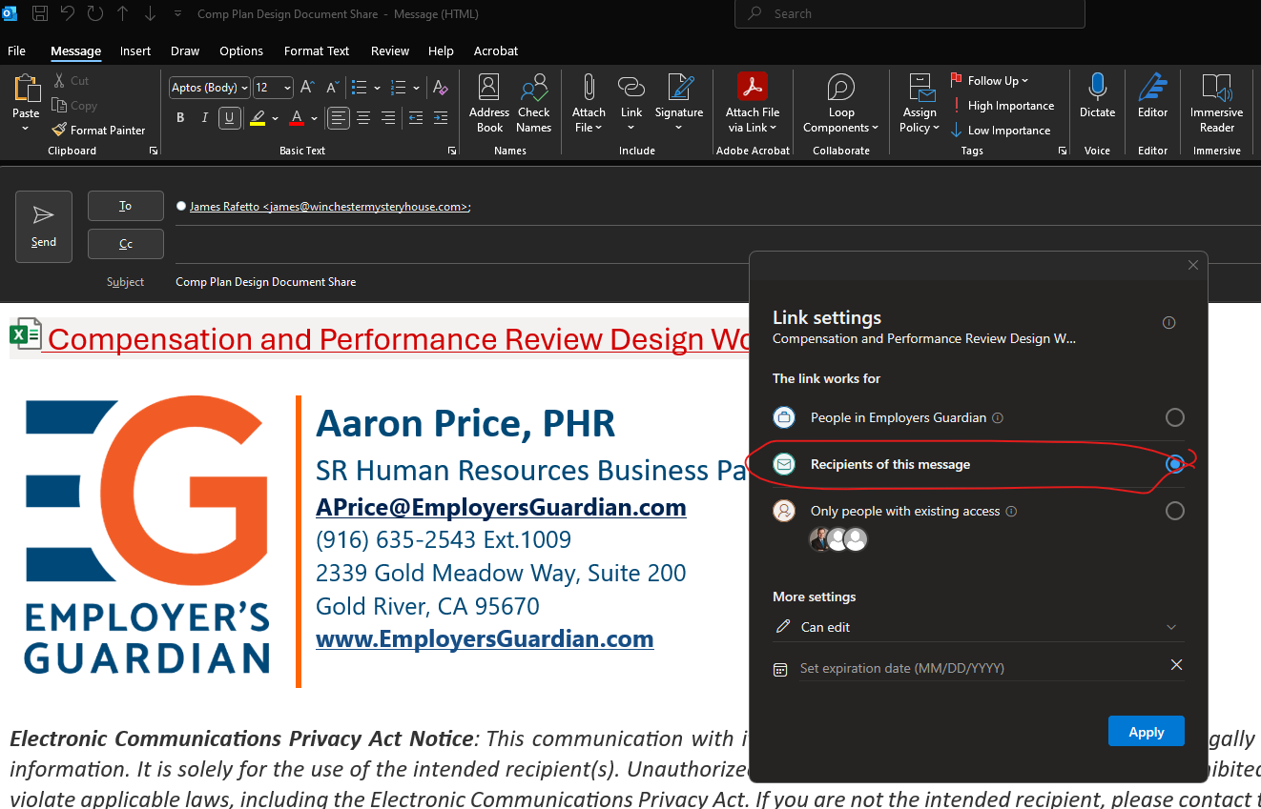Open the Editor tool
1261x809 pixels.
1152,96
